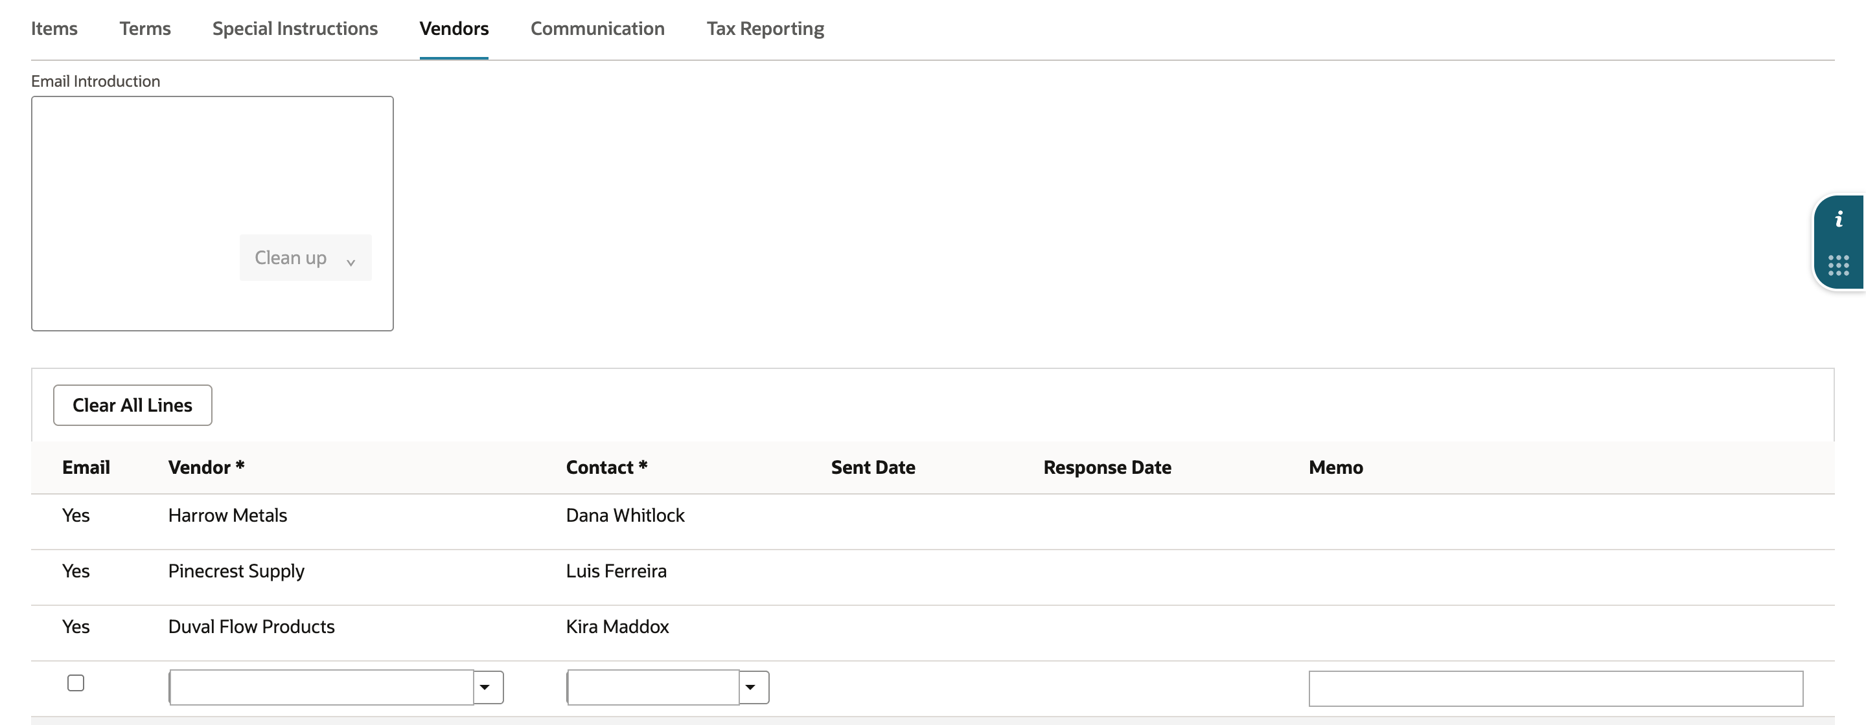Switch to the Items tab
The height and width of the screenshot is (725, 1866).
pos(54,29)
